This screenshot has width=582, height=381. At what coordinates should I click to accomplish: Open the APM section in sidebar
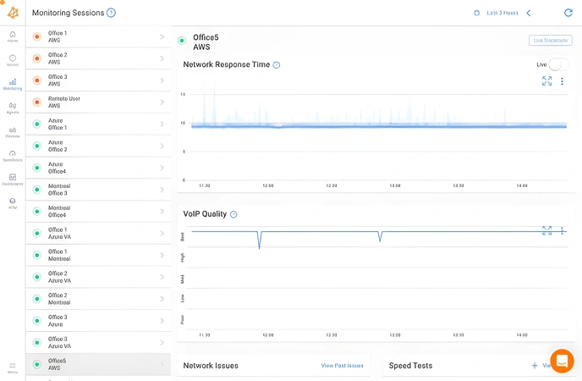coord(13,203)
